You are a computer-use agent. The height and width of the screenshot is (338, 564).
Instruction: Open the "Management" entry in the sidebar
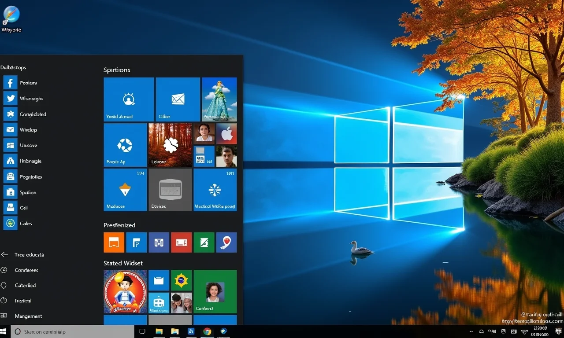coord(27,316)
